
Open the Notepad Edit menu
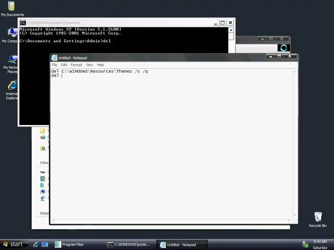(64, 65)
